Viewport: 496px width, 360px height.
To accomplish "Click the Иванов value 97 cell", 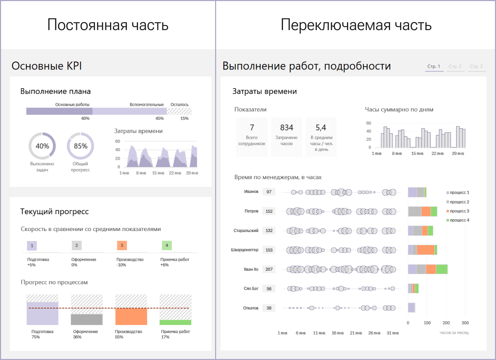I will (269, 192).
